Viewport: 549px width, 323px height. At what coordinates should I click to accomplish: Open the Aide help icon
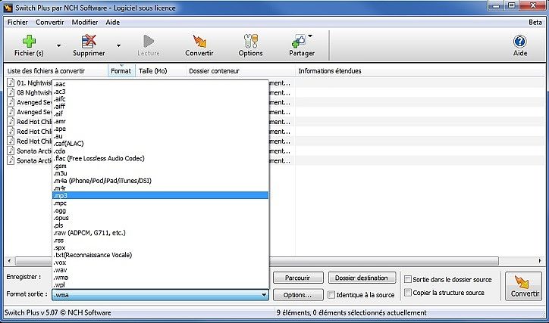point(520,42)
